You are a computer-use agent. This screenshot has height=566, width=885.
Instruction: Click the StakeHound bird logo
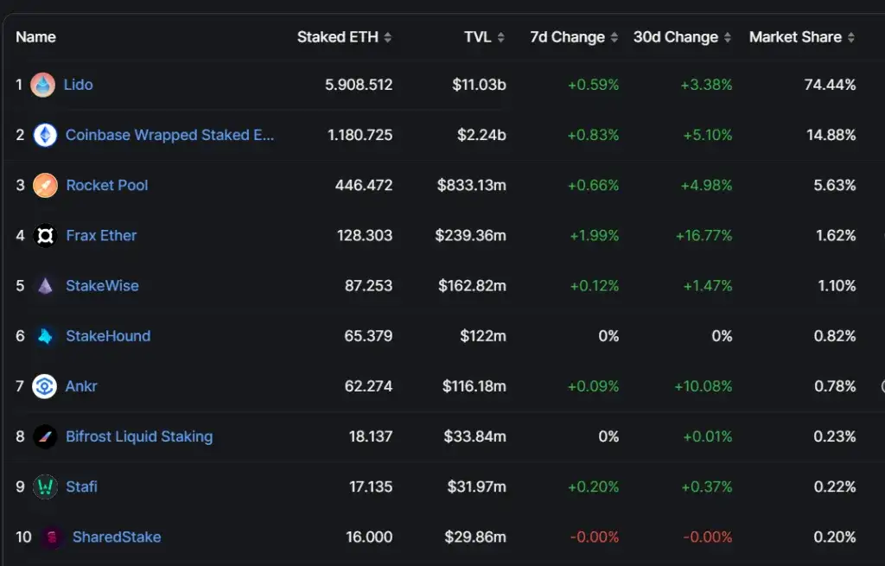tap(45, 336)
